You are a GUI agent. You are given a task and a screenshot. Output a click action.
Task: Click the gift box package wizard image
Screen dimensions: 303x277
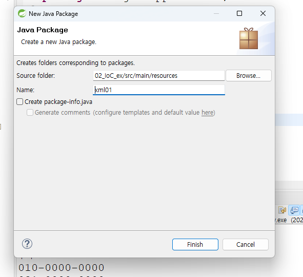(x=249, y=38)
